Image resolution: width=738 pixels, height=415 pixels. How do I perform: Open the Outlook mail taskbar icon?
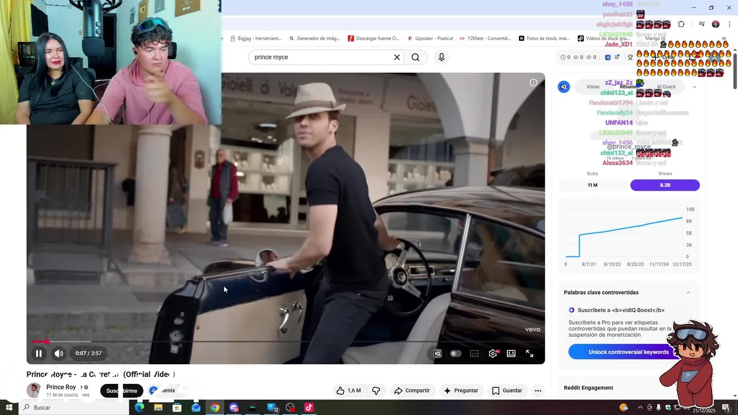196,408
